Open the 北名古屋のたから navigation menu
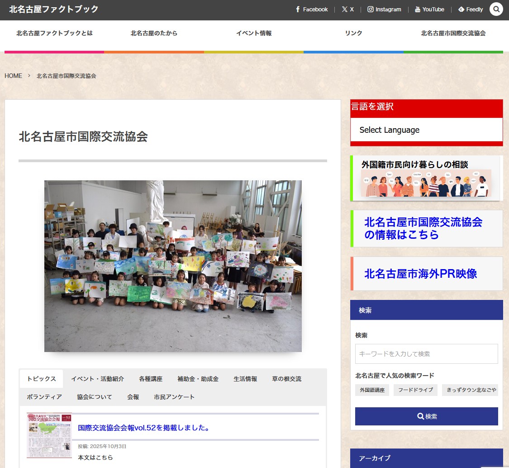 point(154,33)
